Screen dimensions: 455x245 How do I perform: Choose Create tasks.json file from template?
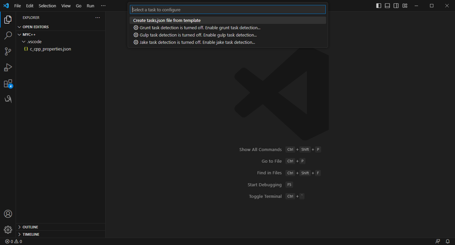[x=228, y=21]
